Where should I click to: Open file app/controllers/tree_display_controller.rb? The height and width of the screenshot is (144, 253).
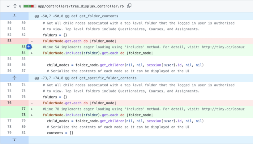[81, 6]
